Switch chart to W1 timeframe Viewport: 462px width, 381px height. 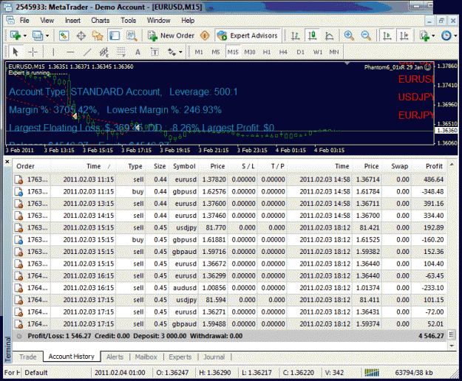(x=317, y=52)
